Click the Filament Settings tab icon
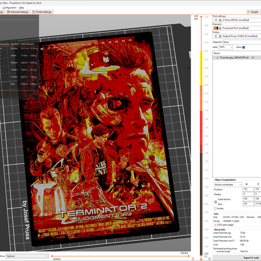261x261 pixels. click(9, 12)
